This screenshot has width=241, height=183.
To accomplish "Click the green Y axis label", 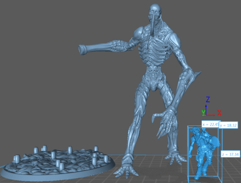I will [203, 112].
